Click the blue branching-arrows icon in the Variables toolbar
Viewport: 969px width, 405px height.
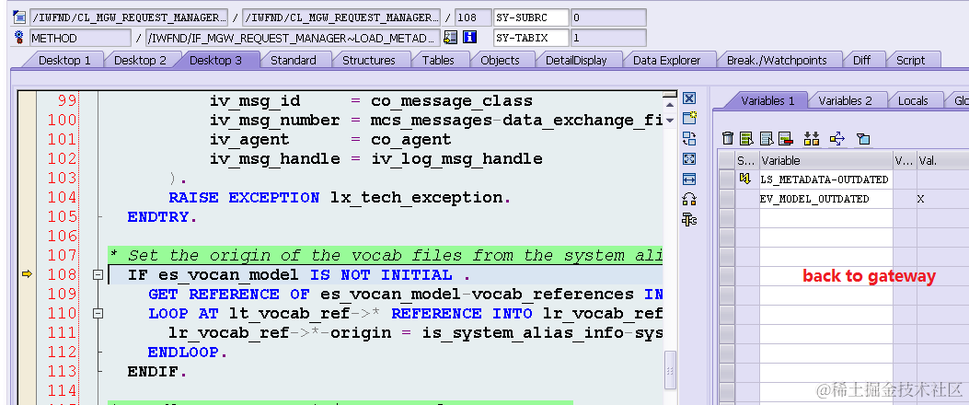pyautogui.click(x=837, y=138)
